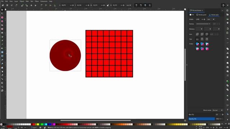Viewport: 230px width, 129px height.
Task: Switch to Fill tab
Action: (x=192, y=15)
